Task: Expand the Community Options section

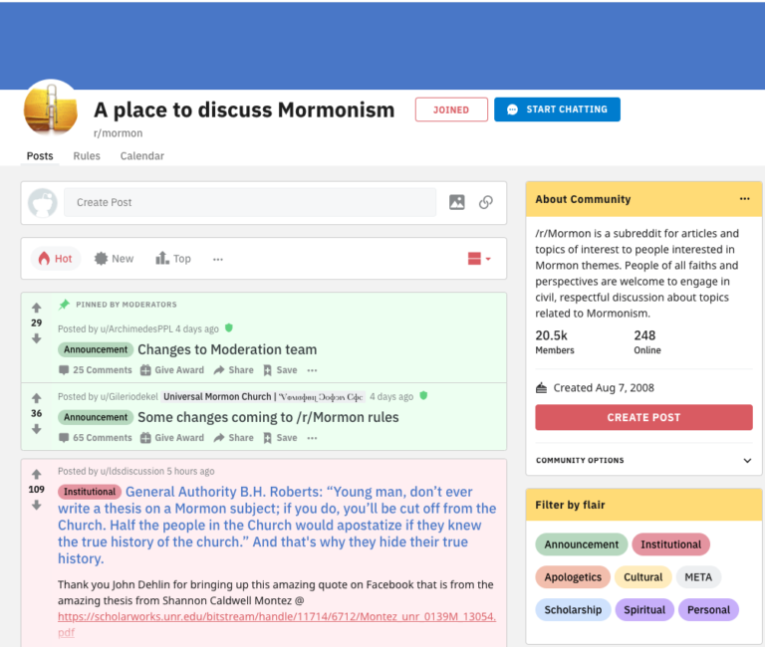Action: [747, 461]
